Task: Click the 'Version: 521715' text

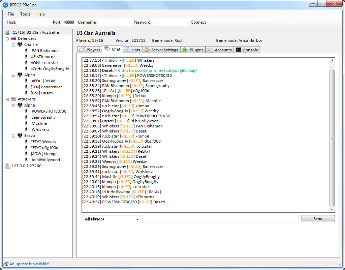Action: (x=130, y=40)
